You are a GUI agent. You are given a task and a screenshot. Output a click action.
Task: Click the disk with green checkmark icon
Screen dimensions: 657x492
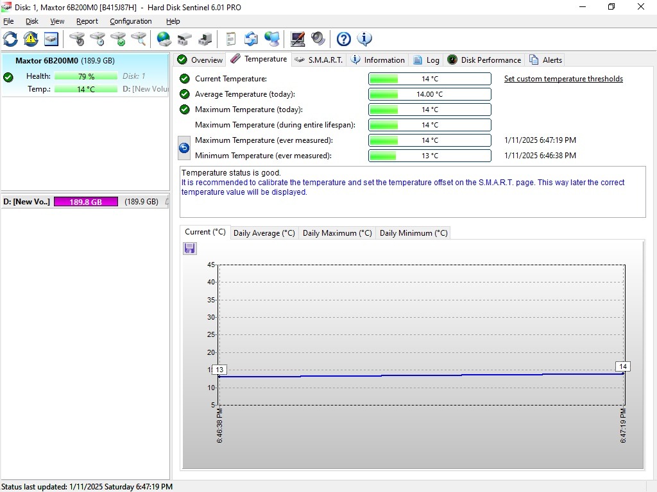tap(118, 39)
